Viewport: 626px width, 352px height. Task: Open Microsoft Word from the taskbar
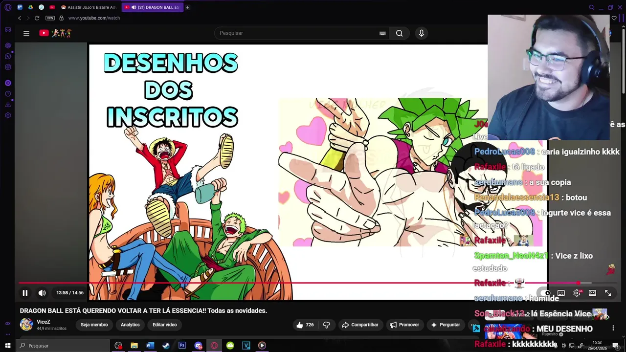click(150, 346)
